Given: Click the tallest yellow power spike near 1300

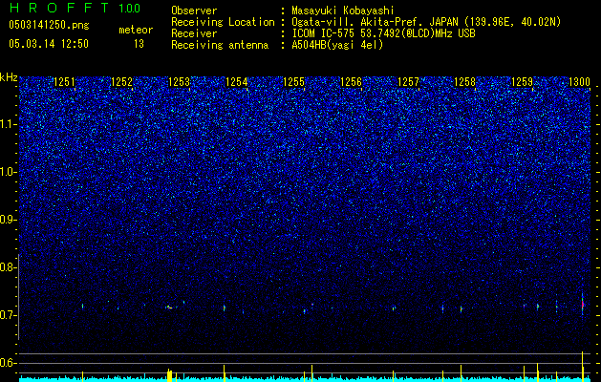Looking at the screenshot, I should (583, 367).
